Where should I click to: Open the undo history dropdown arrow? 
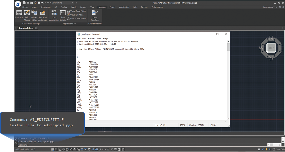tap(45, 3)
